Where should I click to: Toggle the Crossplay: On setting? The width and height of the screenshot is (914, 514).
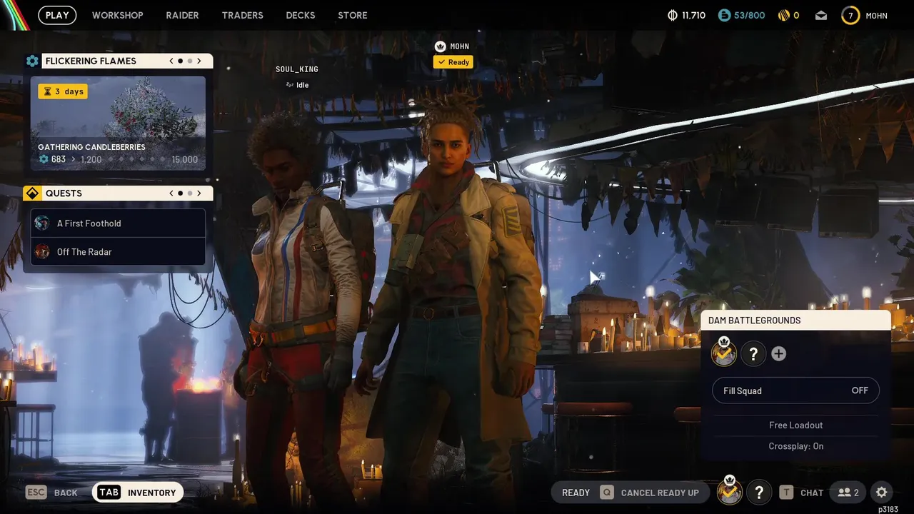click(795, 446)
